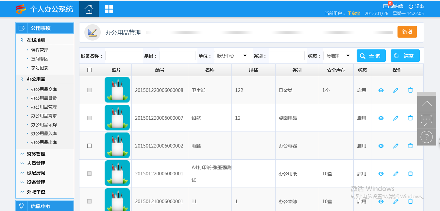Click the view eye icon for 卫生纸
Image resolution: width=440 pixels, height=211 pixels.
pyautogui.click(x=381, y=90)
